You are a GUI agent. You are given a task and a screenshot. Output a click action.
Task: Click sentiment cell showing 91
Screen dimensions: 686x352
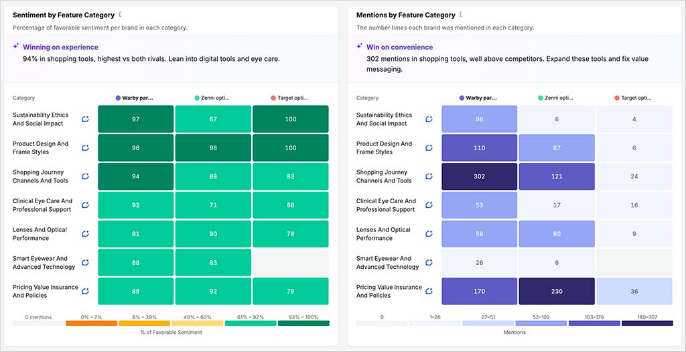[135, 234]
